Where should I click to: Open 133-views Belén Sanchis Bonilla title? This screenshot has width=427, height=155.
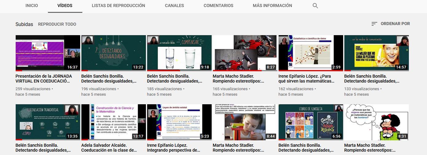pos(372,79)
